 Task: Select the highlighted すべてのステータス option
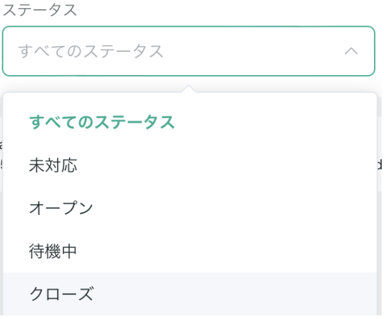(x=102, y=123)
